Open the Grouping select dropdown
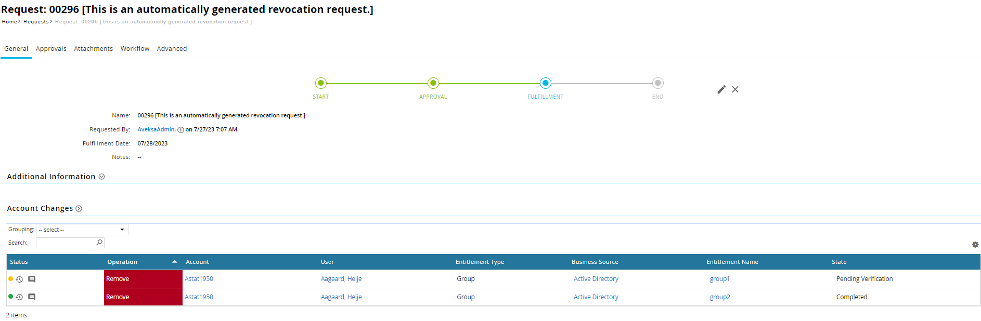Image resolution: width=981 pixels, height=321 pixels. [82, 230]
